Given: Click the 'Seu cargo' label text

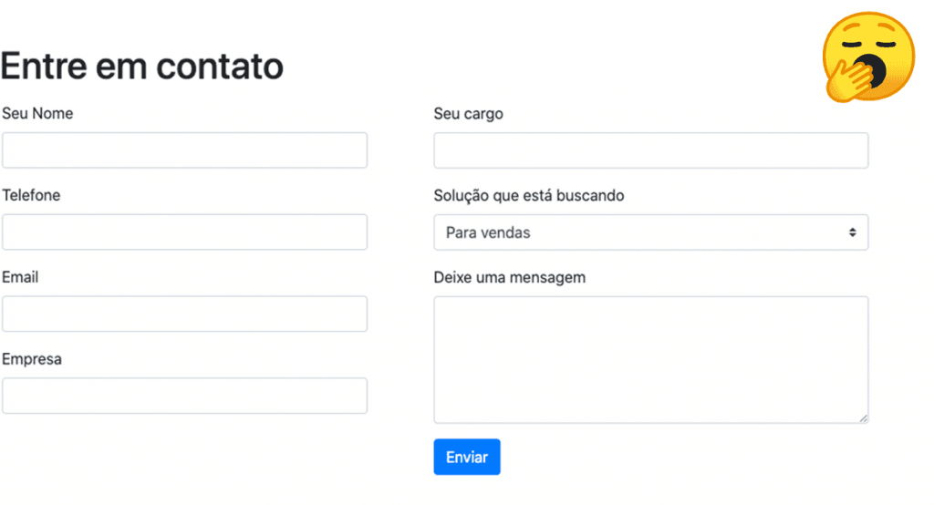Looking at the screenshot, I should tap(468, 114).
